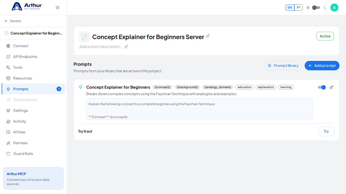This screenshot has height=194, width=346.
Task: Switch language to EN
Action: pyautogui.click(x=290, y=8)
